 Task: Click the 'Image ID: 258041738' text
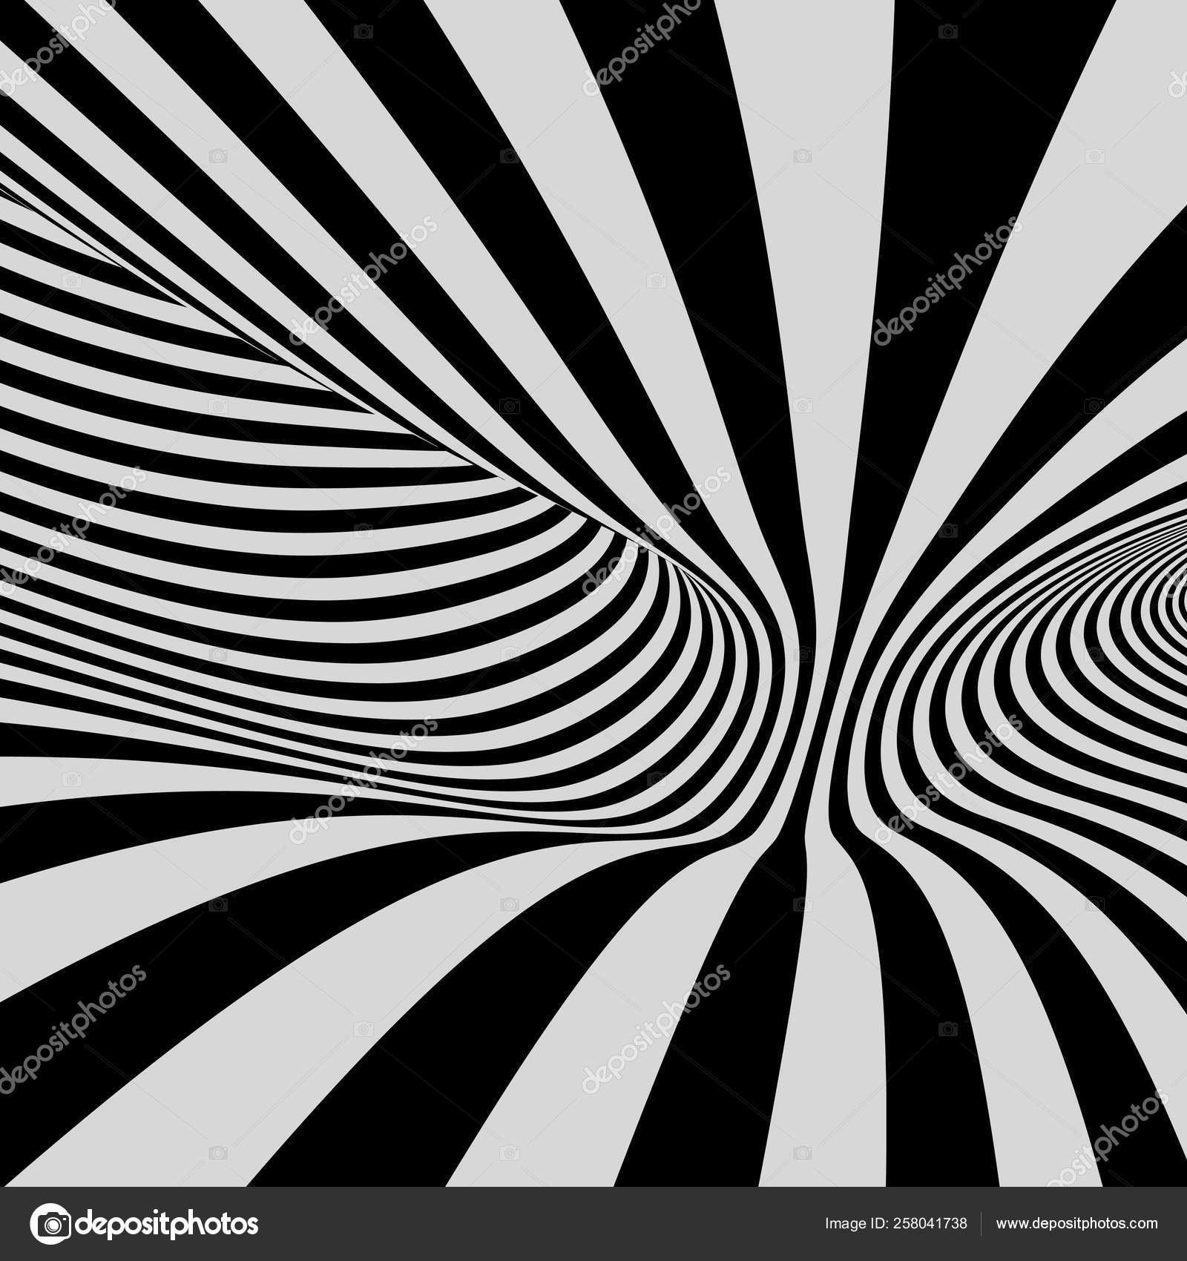pos(897,1223)
